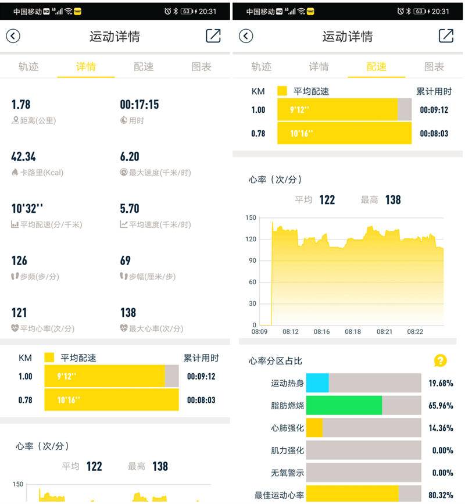
Task: Tap the cadence footprints icon
Action: point(15,276)
